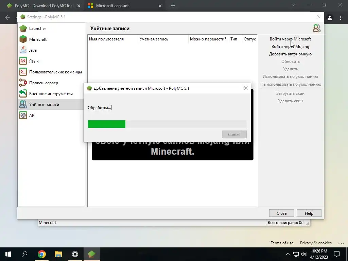Click the accounts icon in page header

(316, 29)
